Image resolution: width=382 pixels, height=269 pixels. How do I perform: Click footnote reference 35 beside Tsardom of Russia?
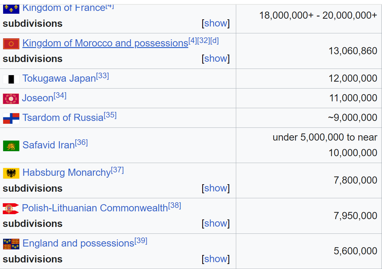coord(110,115)
